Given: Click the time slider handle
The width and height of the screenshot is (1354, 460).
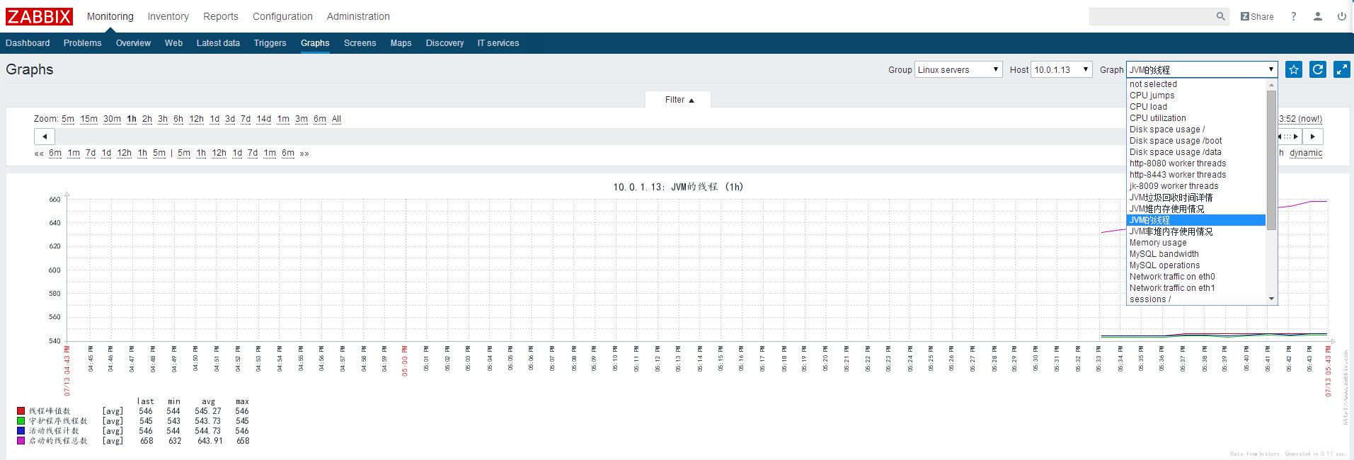Looking at the screenshot, I should pyautogui.click(x=1289, y=137).
